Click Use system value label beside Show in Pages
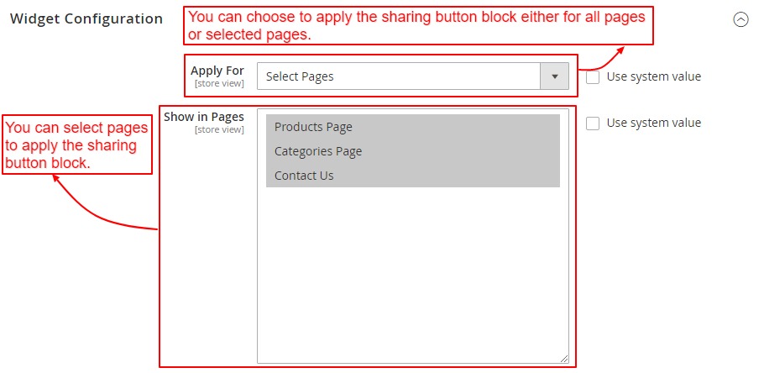The width and height of the screenshot is (764, 373). click(x=653, y=123)
